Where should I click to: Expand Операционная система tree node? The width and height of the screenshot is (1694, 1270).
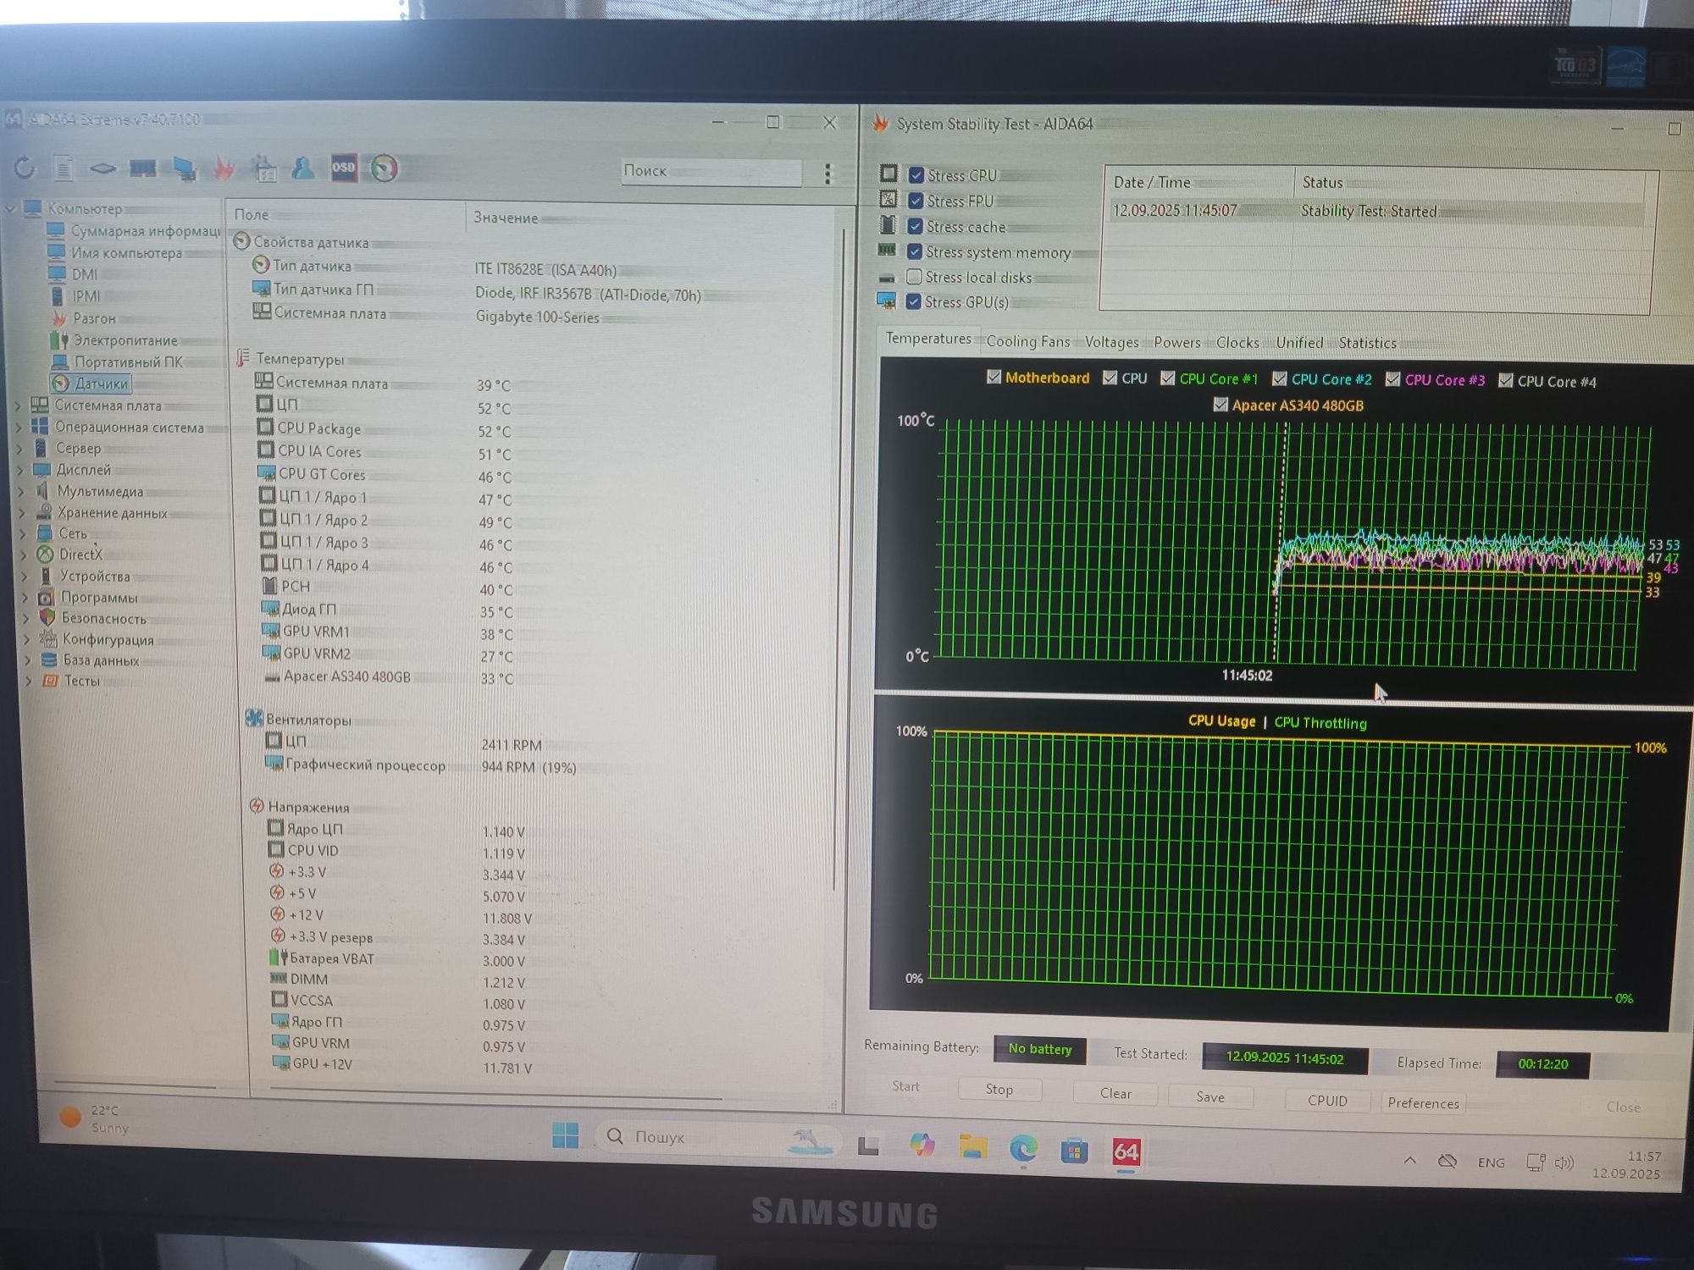[19, 427]
